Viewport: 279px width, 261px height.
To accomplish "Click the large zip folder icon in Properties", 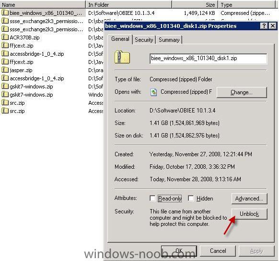I will [122, 58].
